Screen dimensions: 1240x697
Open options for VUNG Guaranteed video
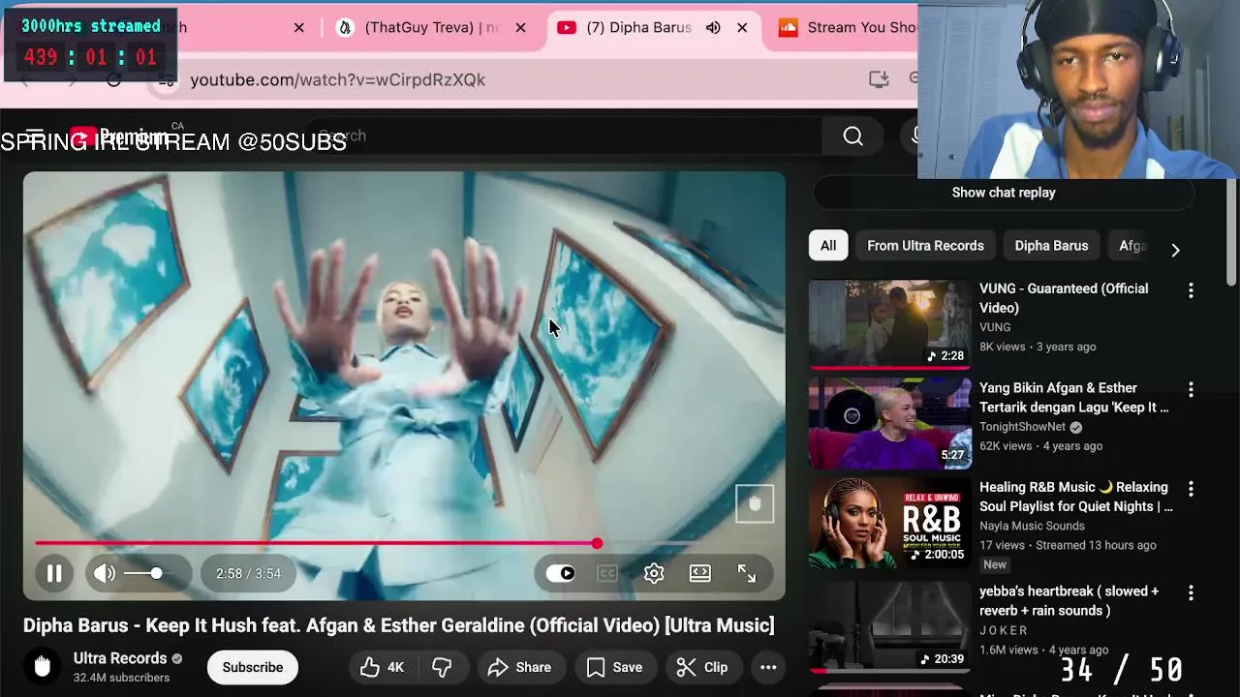pyautogui.click(x=1191, y=290)
